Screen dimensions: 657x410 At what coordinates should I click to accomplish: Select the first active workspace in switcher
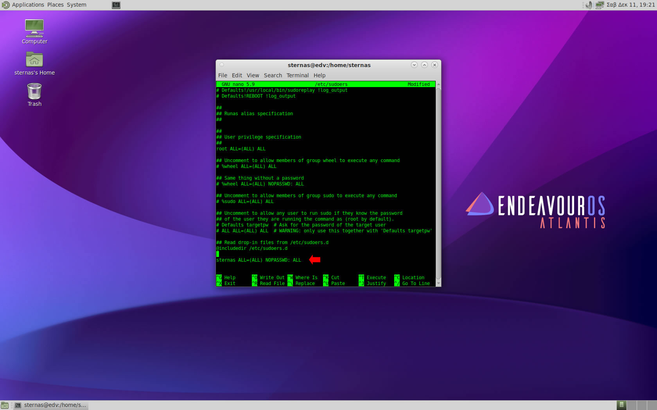(x=621, y=405)
